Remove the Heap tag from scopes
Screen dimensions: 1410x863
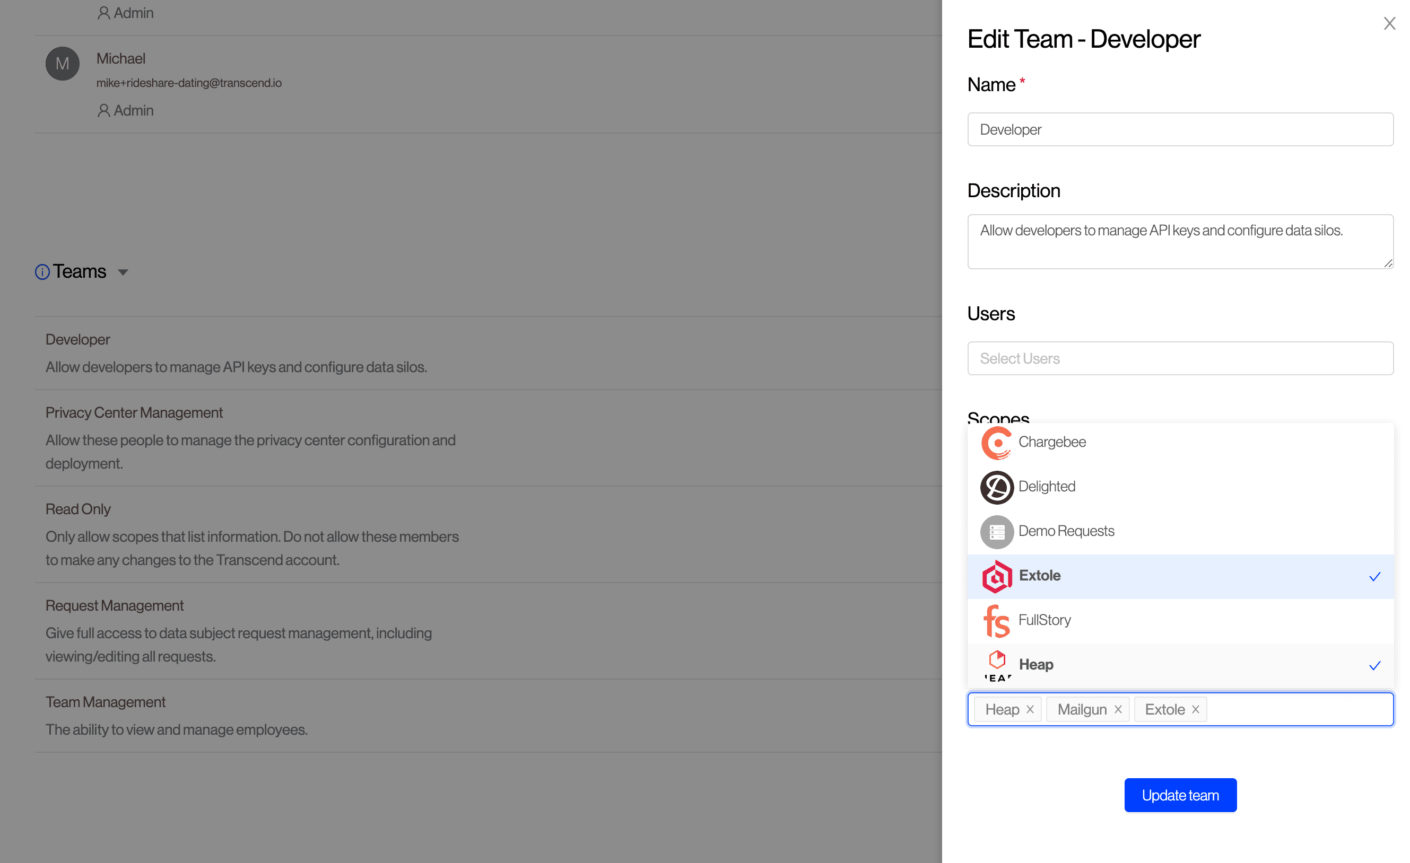[x=1030, y=709]
